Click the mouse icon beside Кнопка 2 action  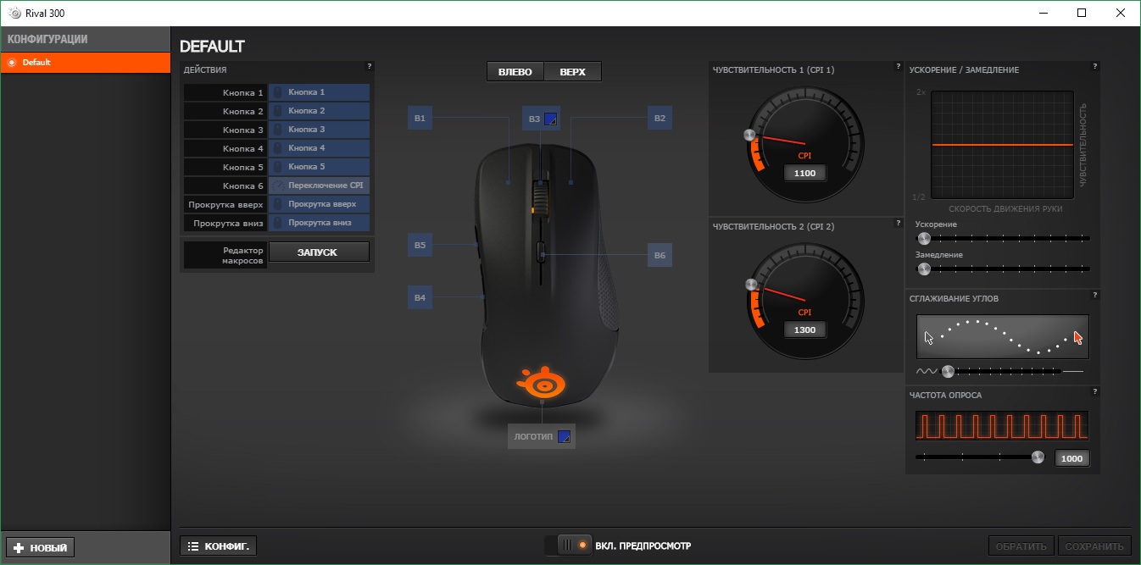pyautogui.click(x=276, y=111)
